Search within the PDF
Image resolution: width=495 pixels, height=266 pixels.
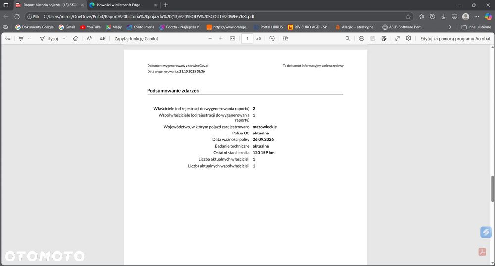[x=348, y=38]
